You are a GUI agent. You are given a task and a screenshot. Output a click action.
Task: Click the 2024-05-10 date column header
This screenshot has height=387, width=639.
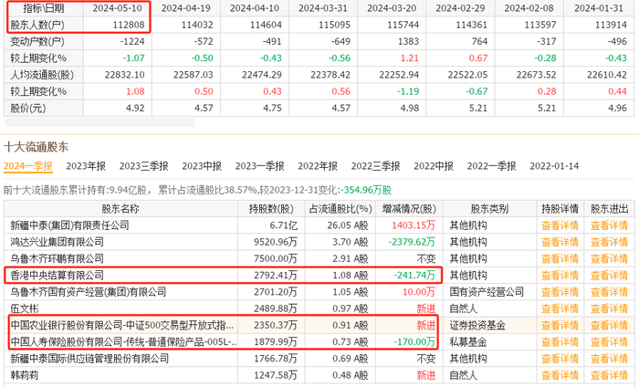click(x=117, y=8)
